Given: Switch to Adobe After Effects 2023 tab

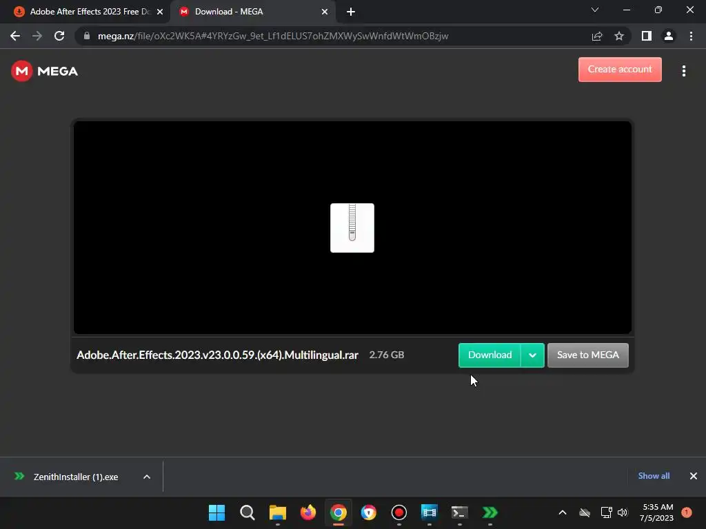Looking at the screenshot, I should tap(85, 12).
